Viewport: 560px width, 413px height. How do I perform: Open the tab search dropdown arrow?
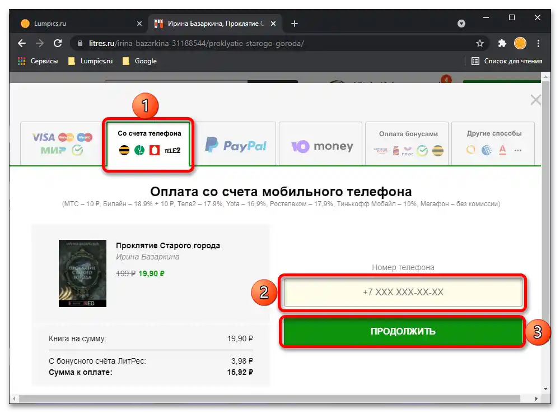click(461, 24)
